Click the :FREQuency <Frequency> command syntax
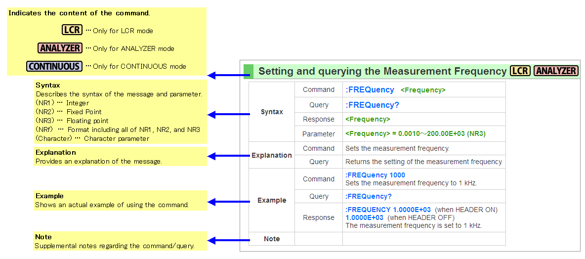 pos(395,90)
